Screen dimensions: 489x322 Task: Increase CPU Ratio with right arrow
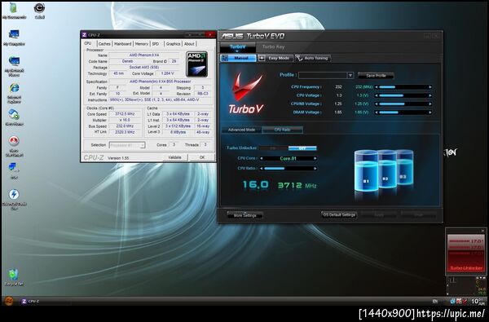(315, 169)
